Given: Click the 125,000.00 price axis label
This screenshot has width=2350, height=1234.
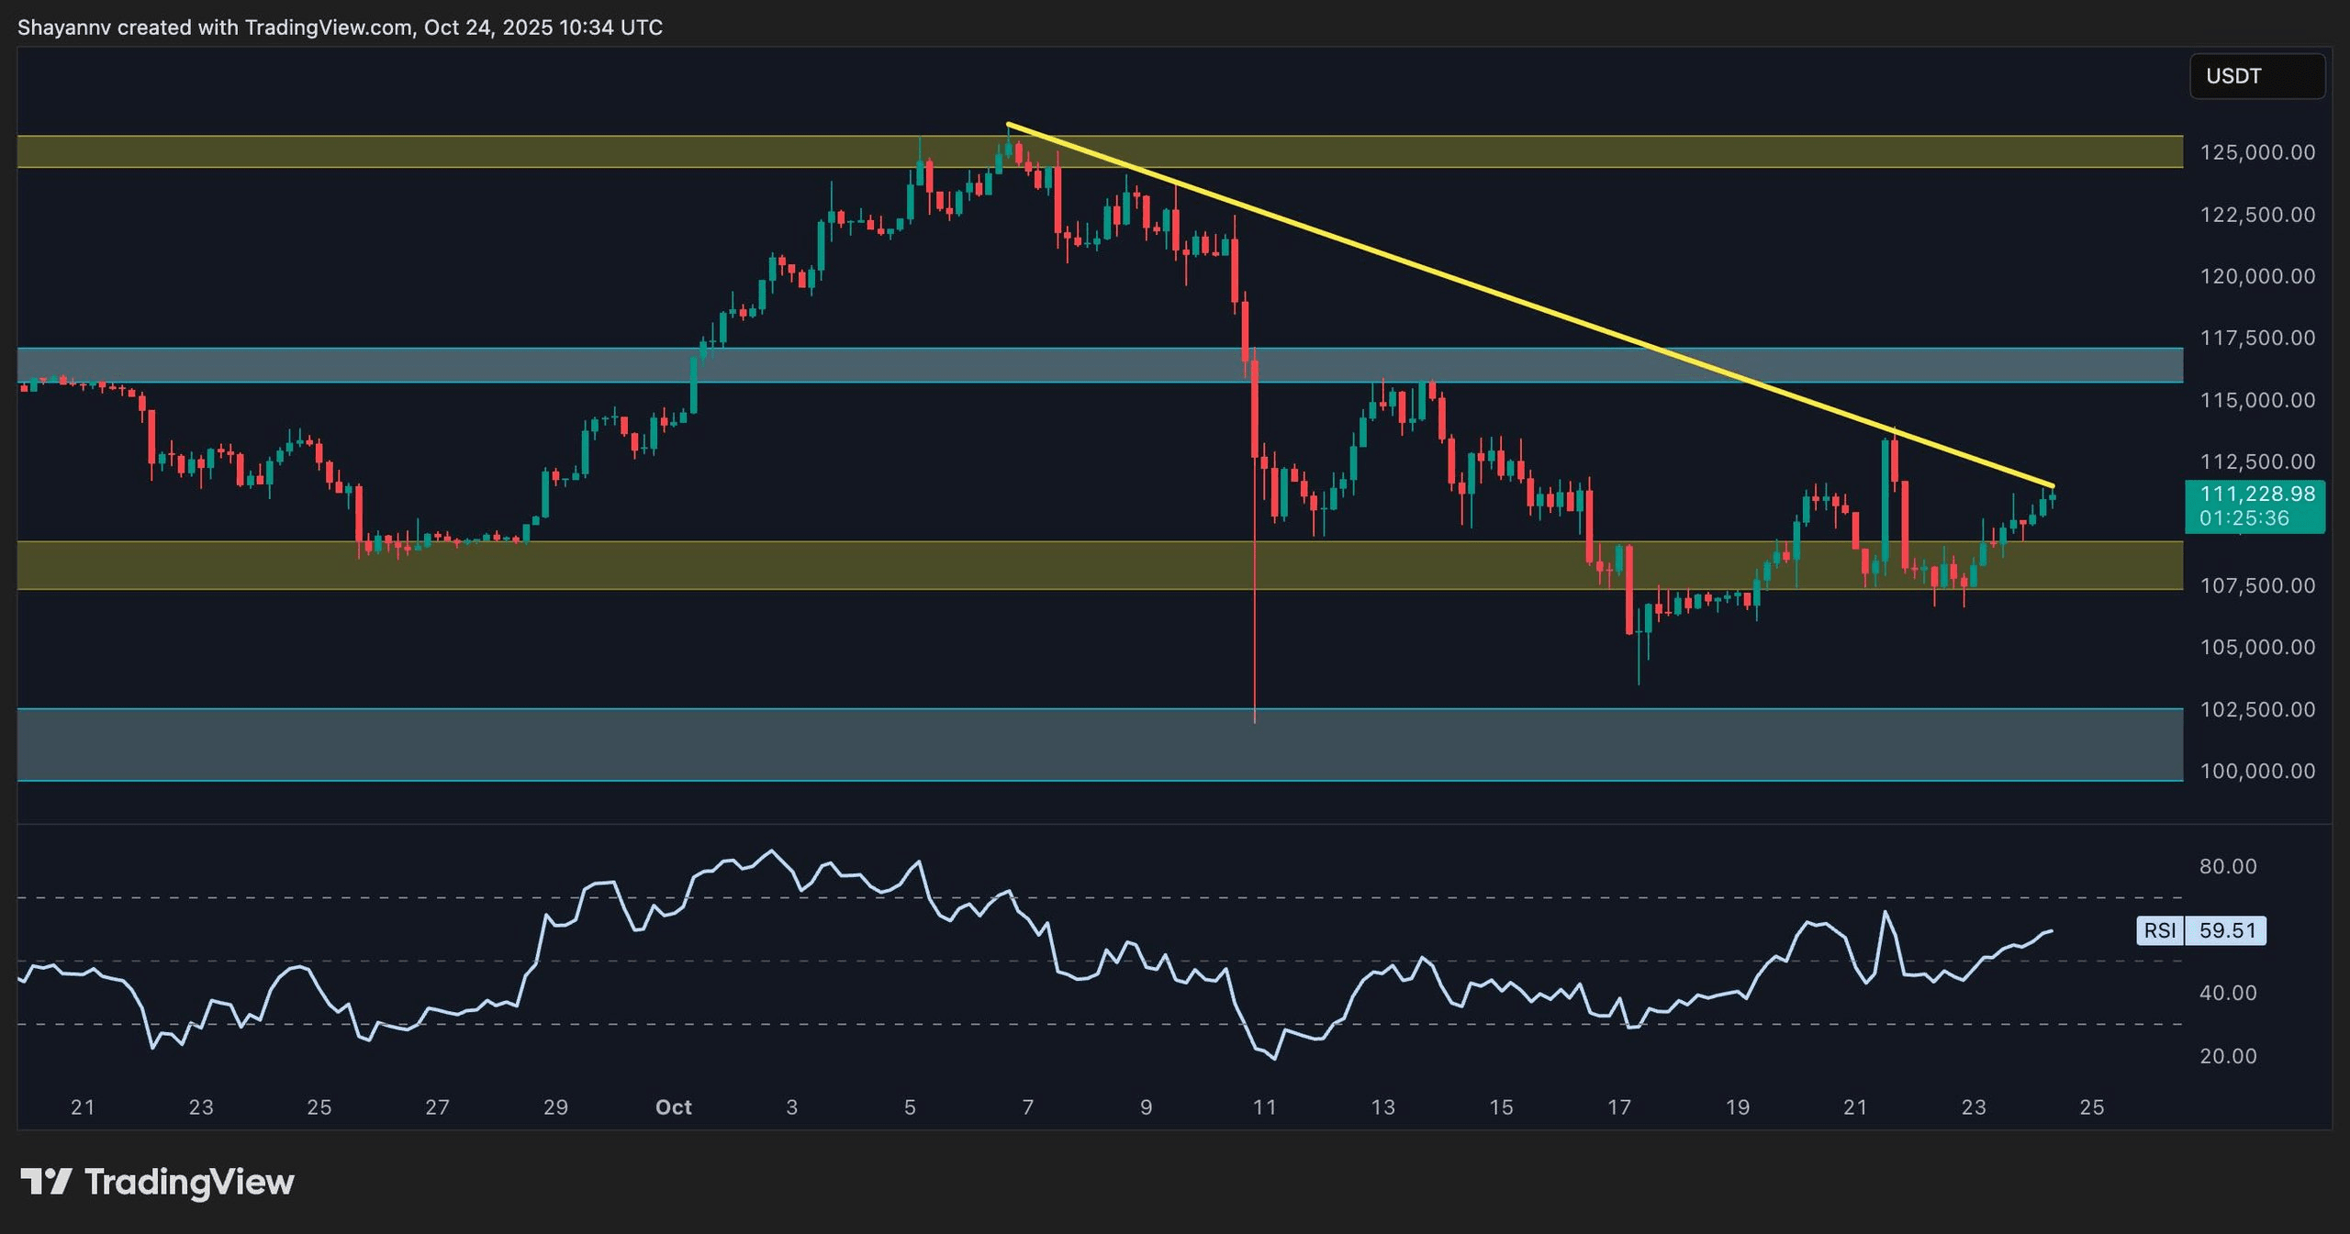Looking at the screenshot, I should click(2256, 152).
